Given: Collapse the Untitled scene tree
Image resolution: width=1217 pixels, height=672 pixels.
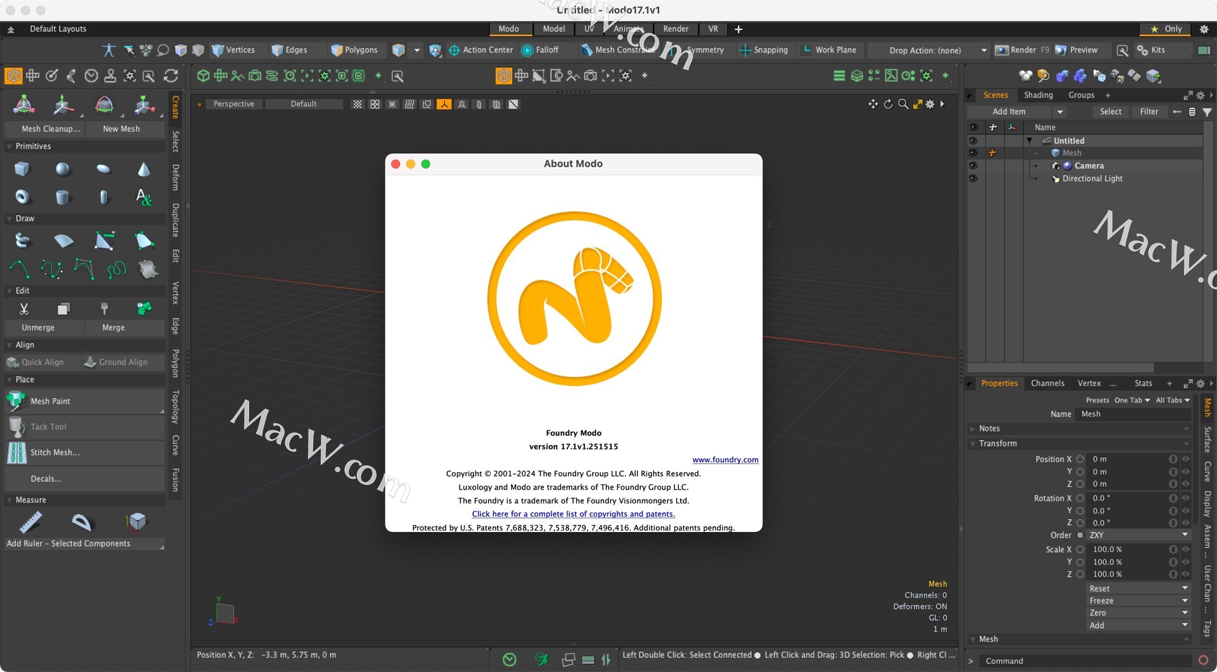Looking at the screenshot, I should pyautogui.click(x=1029, y=141).
